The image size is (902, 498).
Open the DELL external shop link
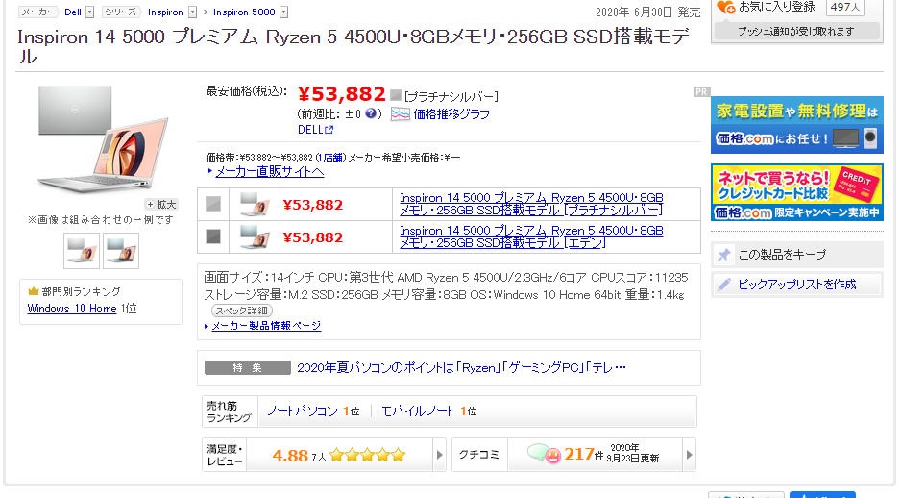coord(315,130)
